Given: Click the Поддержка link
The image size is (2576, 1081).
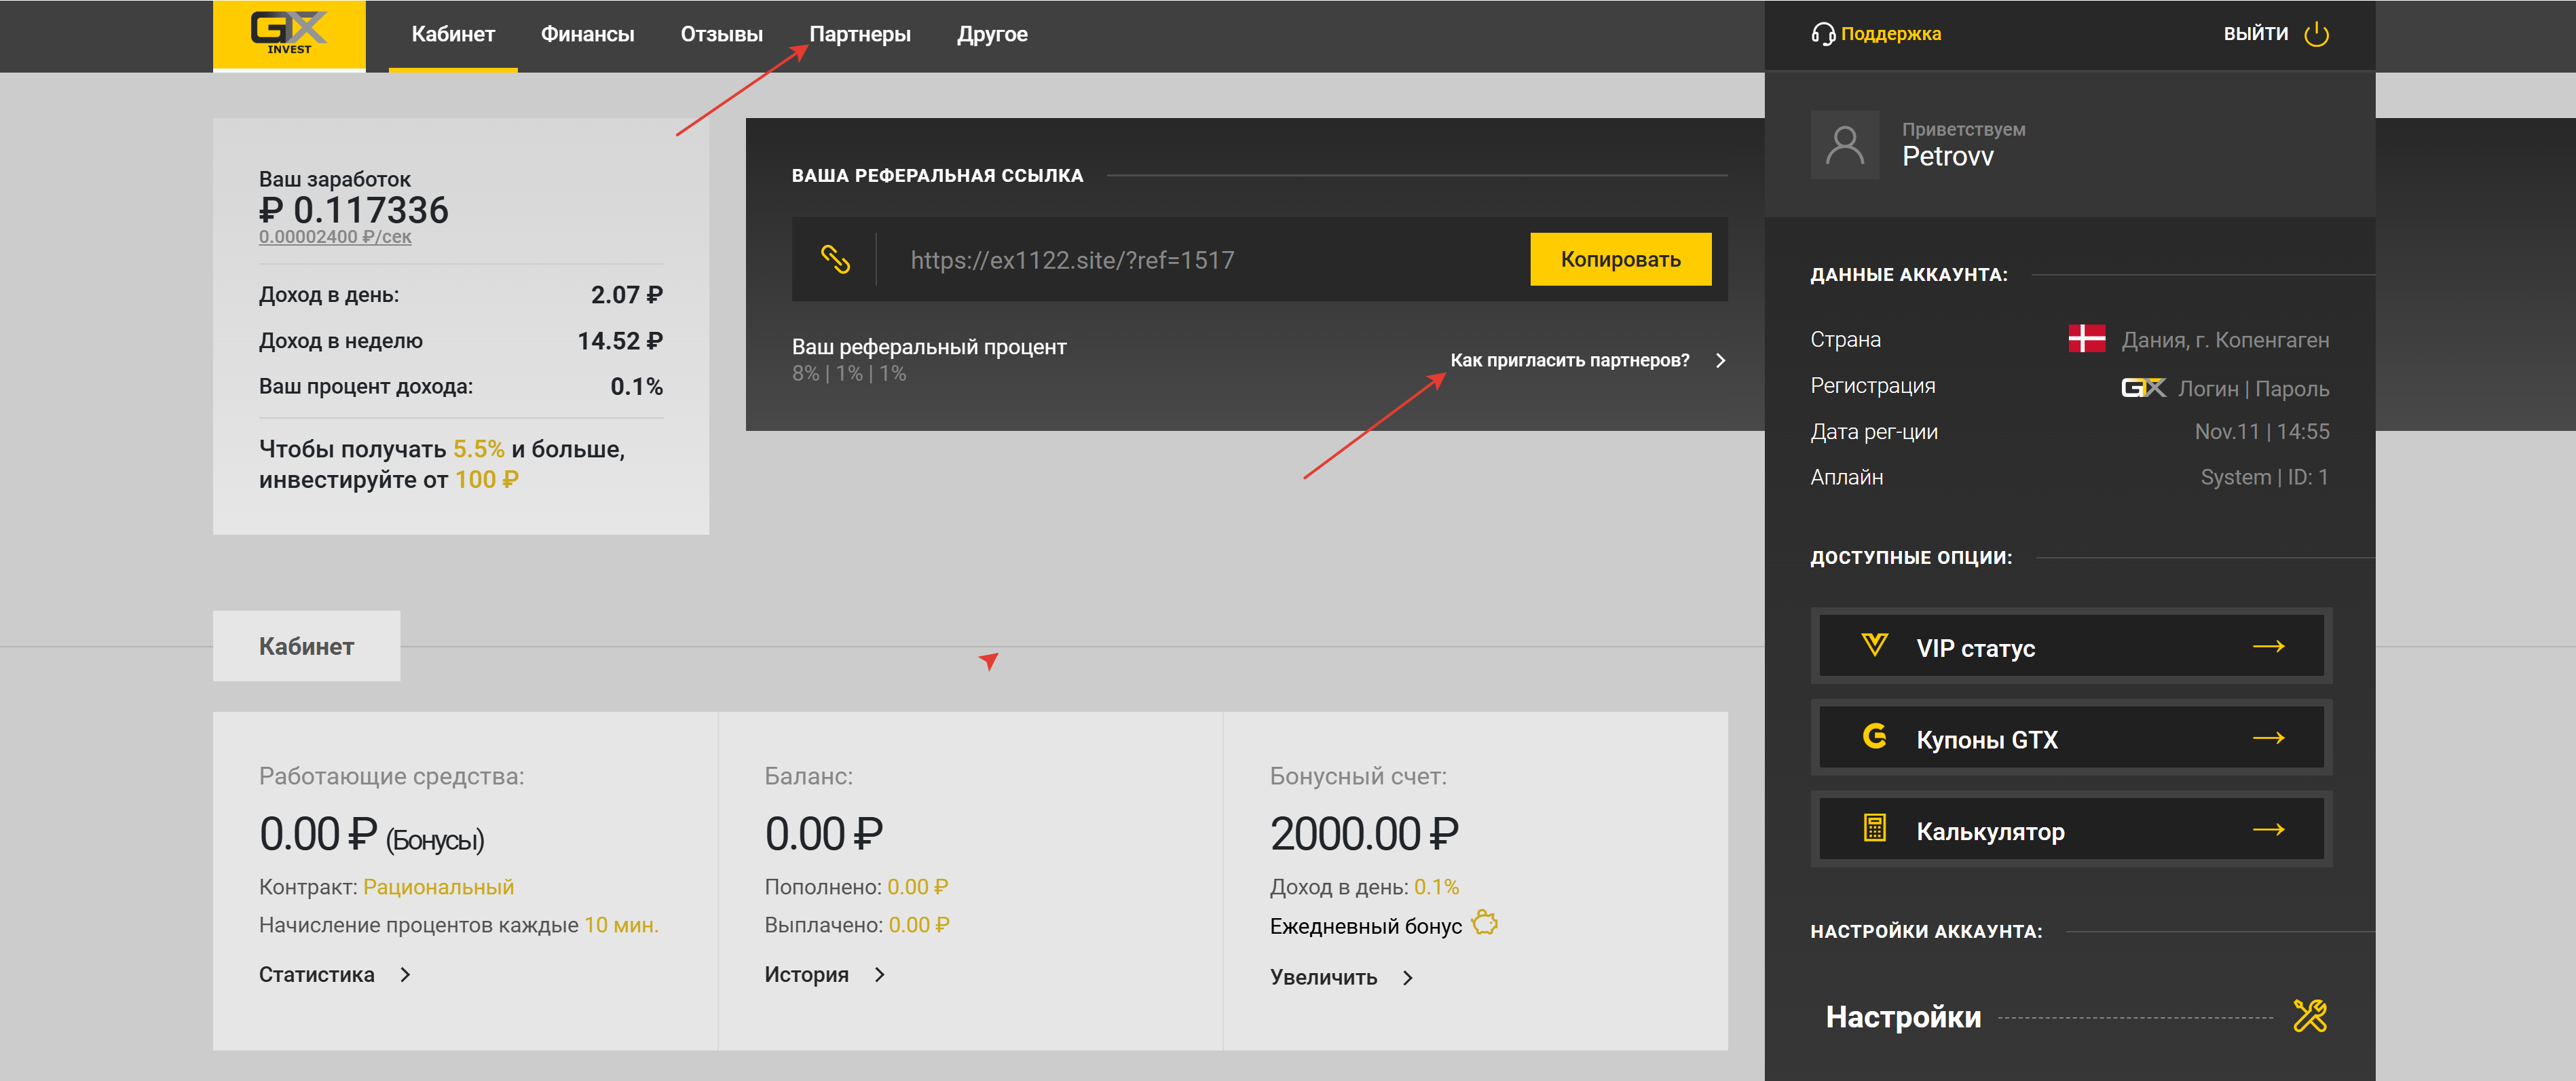Looking at the screenshot, I should point(1890,34).
